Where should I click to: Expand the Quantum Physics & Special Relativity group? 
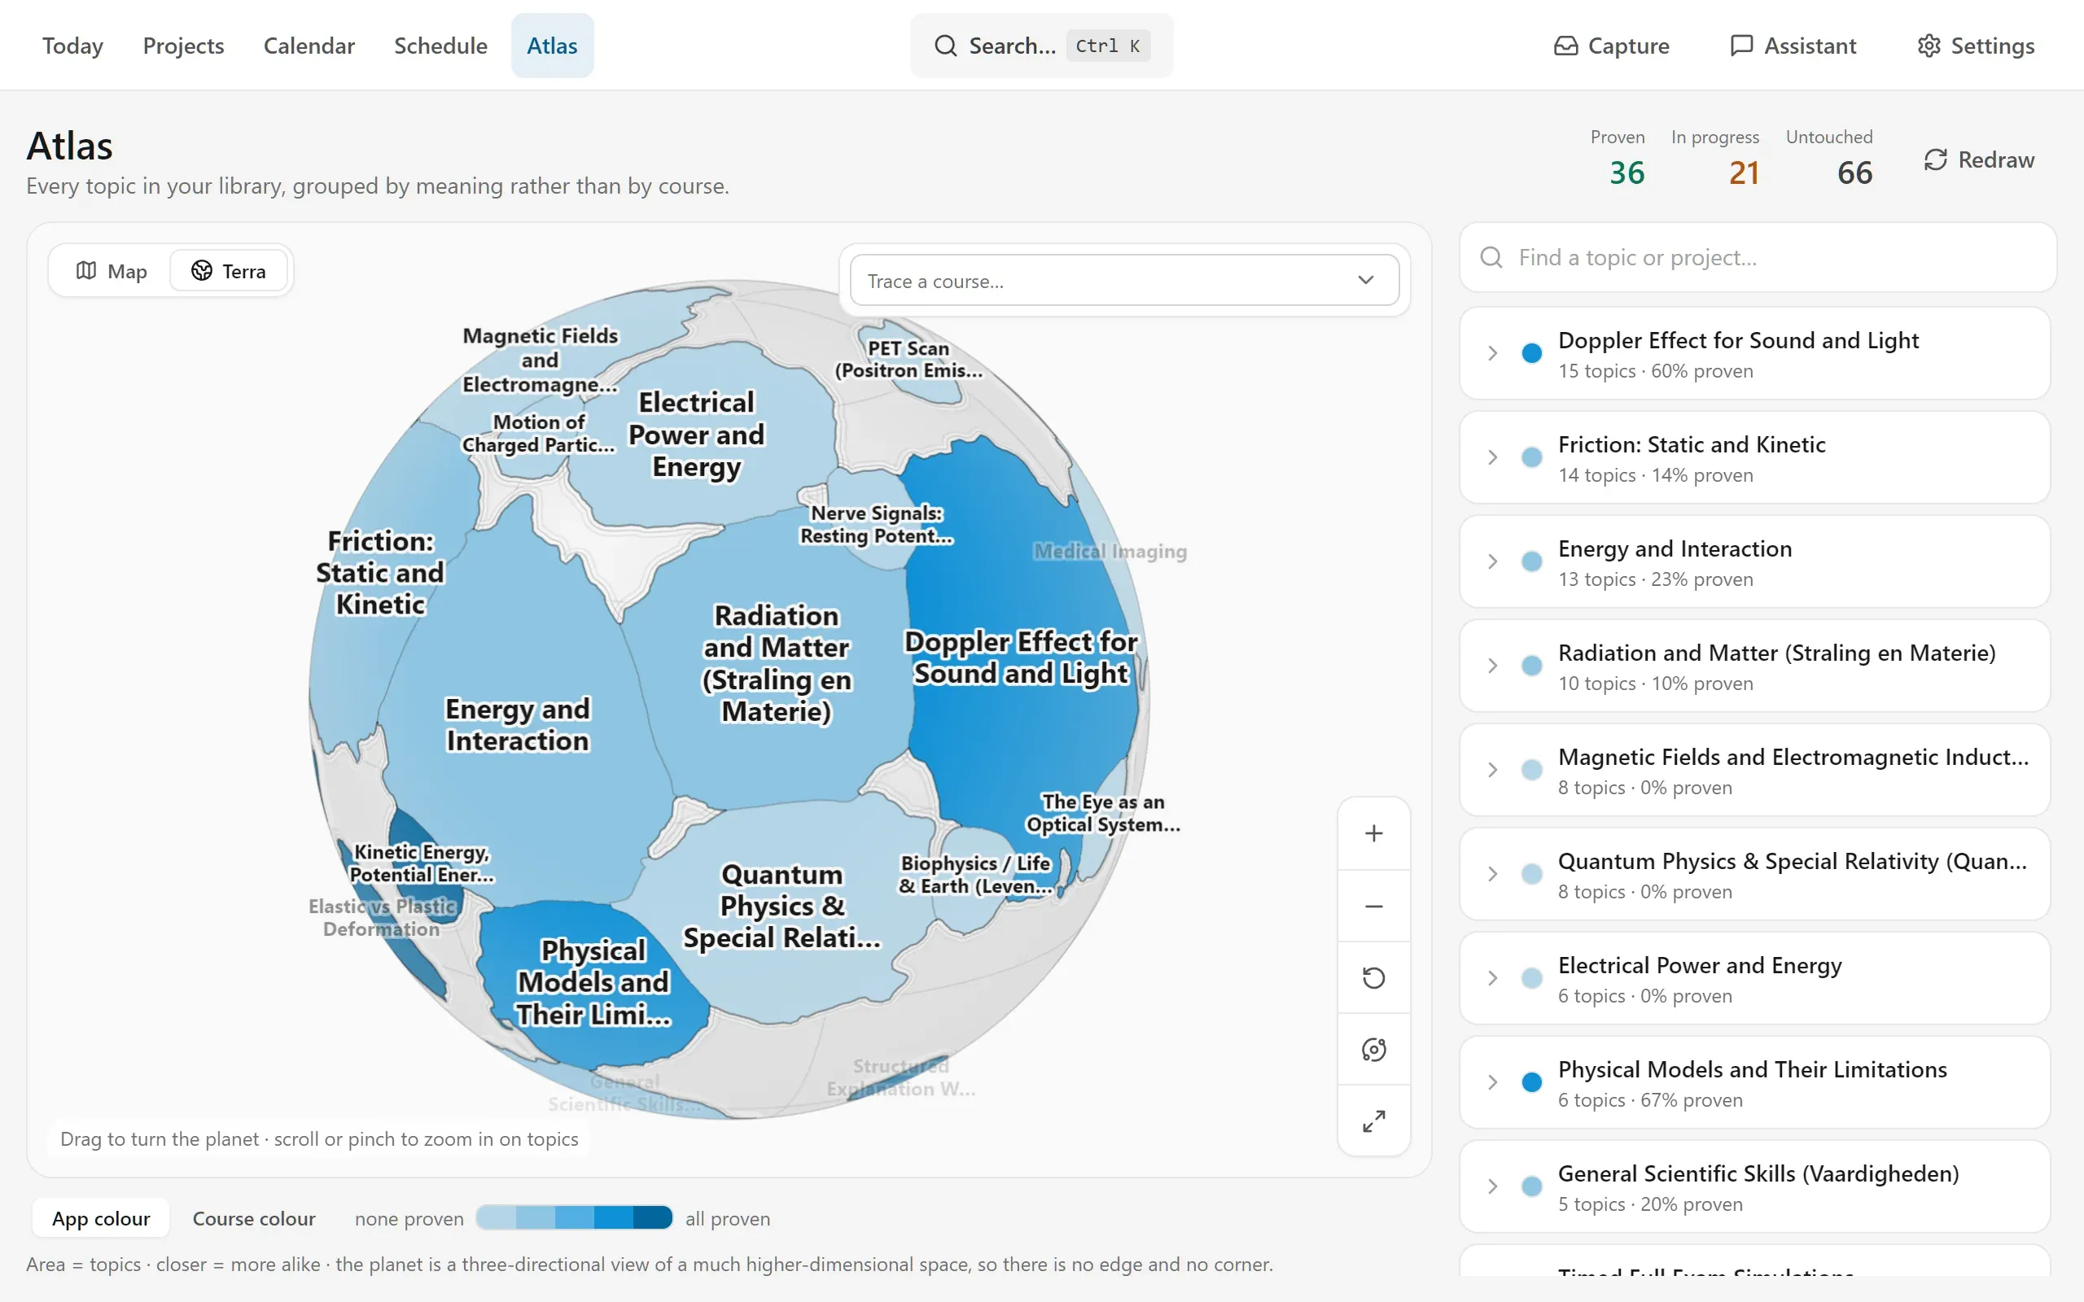coord(1492,874)
